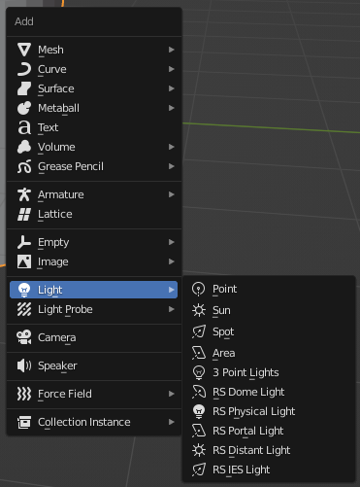The image size is (360, 487).
Task: Add an RS Dome Light
Action: point(269,392)
